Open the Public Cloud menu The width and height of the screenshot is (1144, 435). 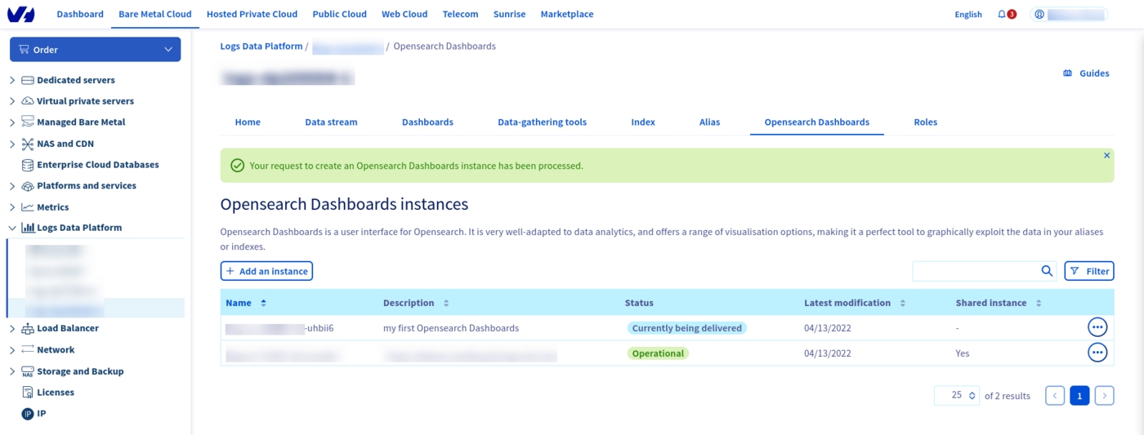click(x=339, y=14)
